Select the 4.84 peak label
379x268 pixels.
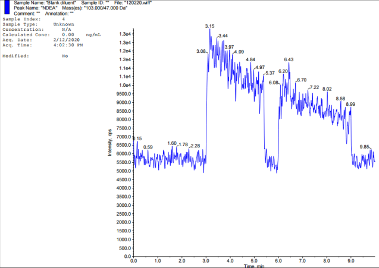coord(250,59)
